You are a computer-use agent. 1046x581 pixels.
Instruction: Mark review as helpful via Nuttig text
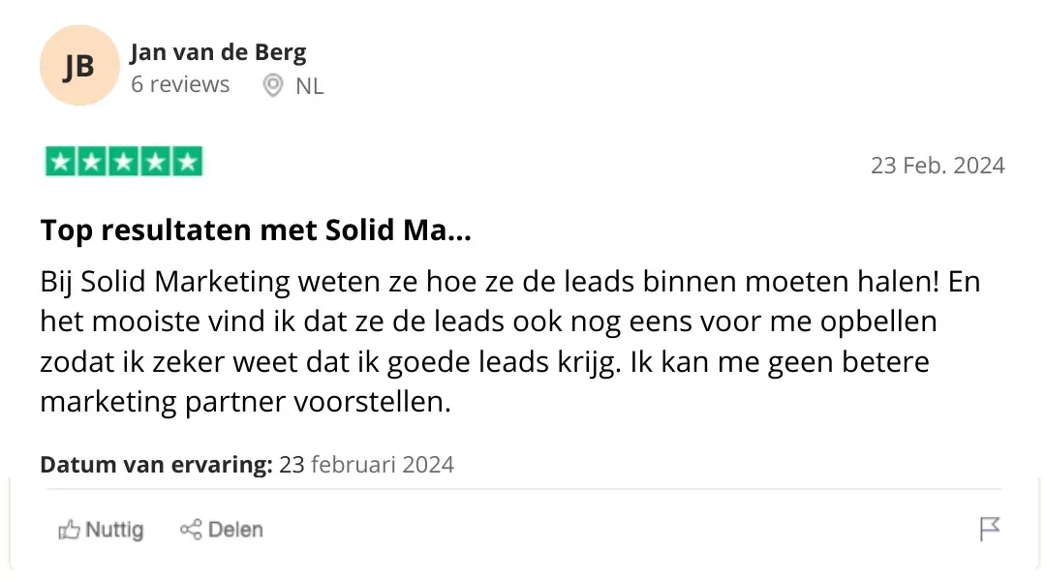pos(114,530)
